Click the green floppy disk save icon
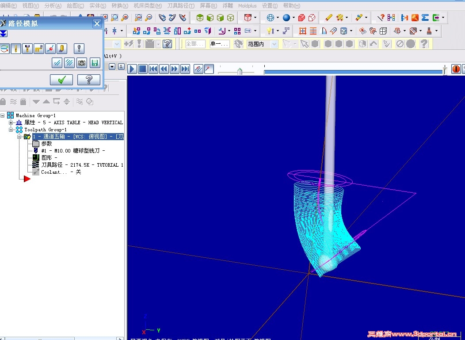This screenshot has height=340, width=465. 95,63
